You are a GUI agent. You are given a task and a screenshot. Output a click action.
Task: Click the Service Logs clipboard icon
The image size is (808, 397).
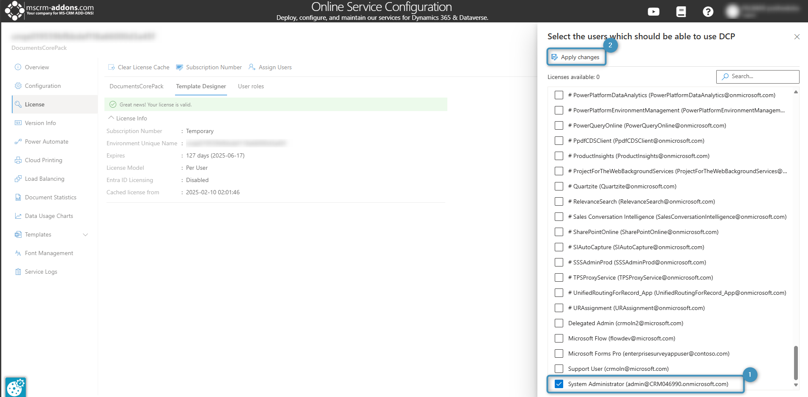pos(18,272)
